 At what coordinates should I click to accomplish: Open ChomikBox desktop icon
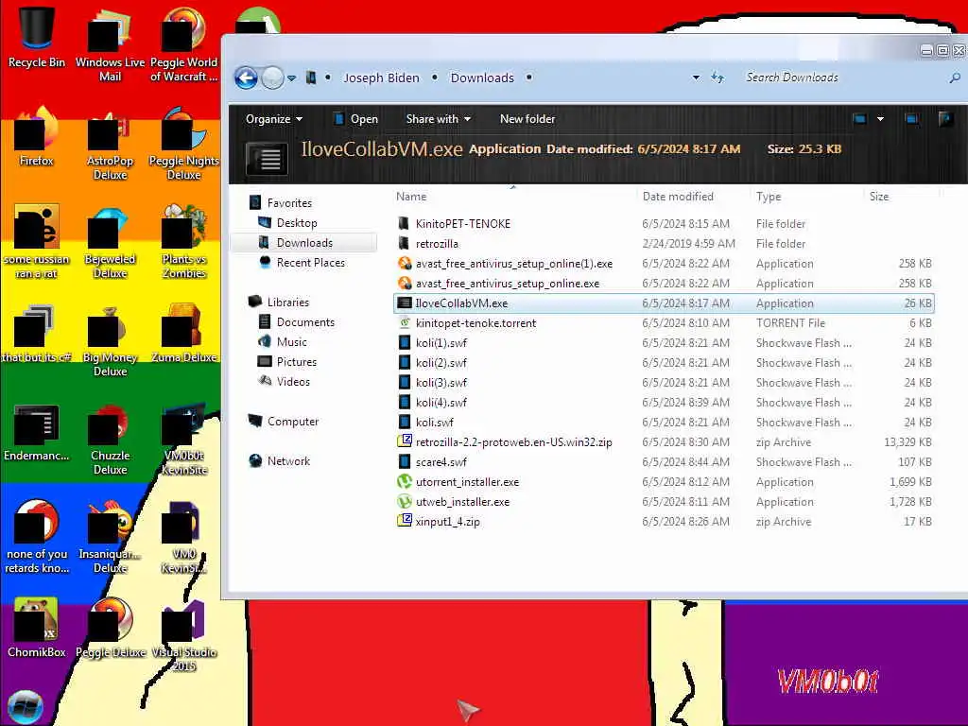[x=37, y=629]
